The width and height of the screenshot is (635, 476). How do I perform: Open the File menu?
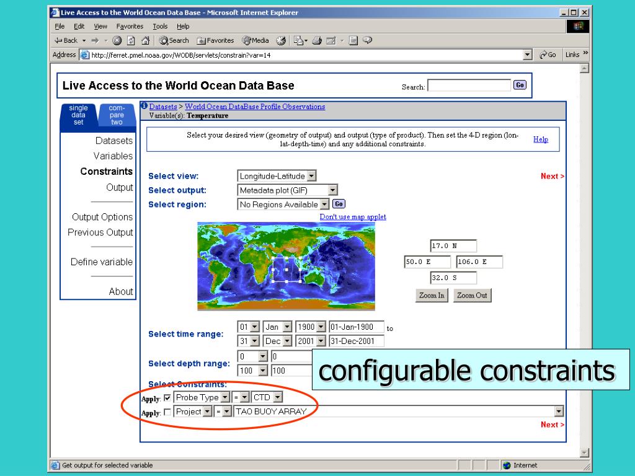coord(60,26)
